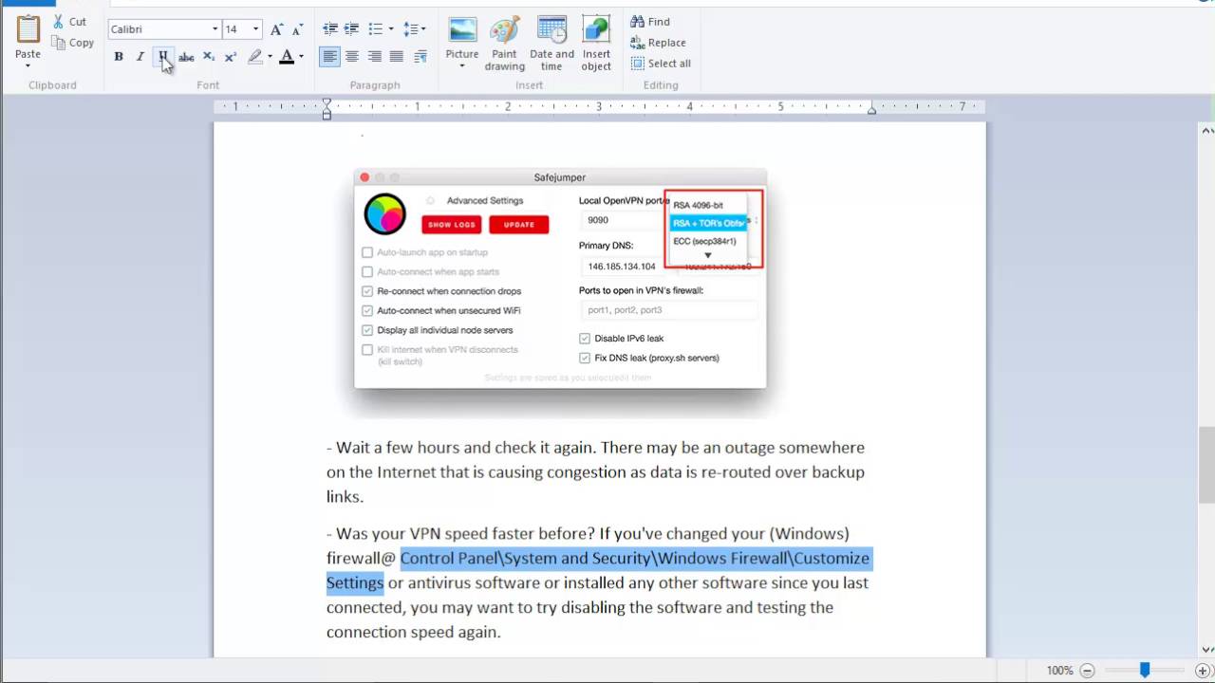The width and height of the screenshot is (1215, 683).
Task: Select the Safejumper screenshot image in document
Action: 560,279
